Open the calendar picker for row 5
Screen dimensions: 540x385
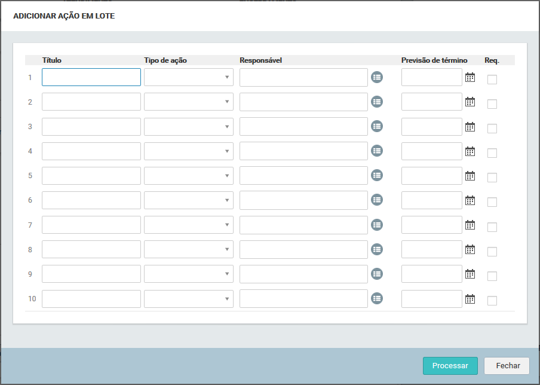pyautogui.click(x=470, y=175)
